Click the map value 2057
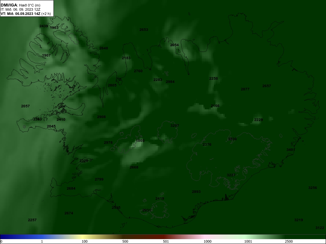The width and height of the screenshot is (326, 244). [25, 106]
